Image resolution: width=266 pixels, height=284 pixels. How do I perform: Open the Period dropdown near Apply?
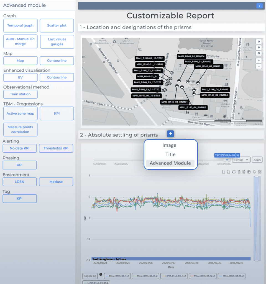point(241,160)
